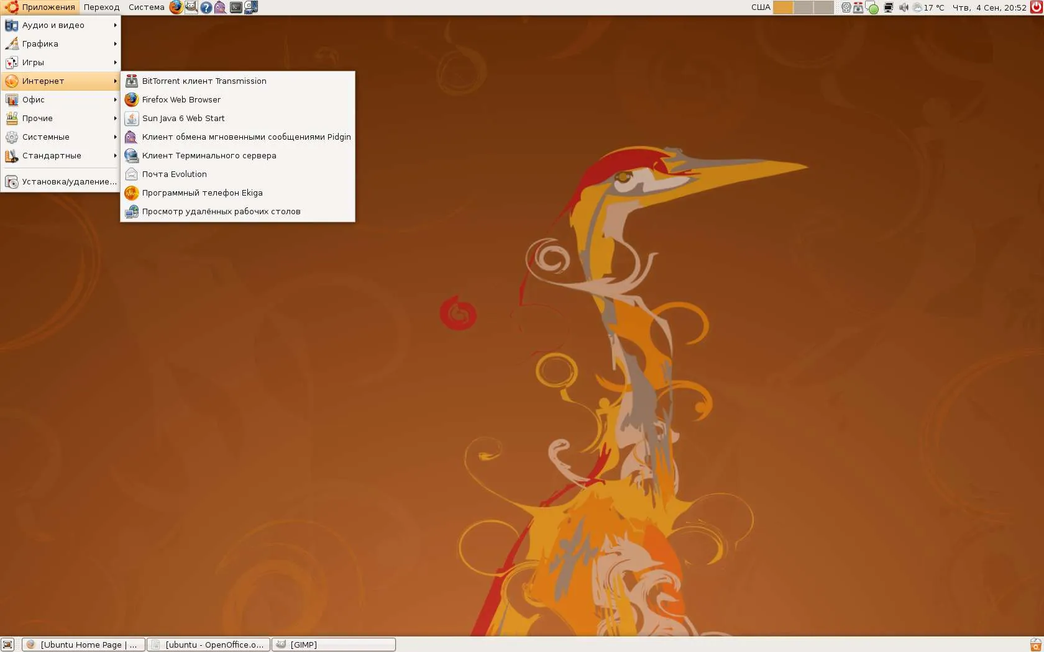
Task: Click the США keyboard layout indicator
Action: tap(761, 7)
